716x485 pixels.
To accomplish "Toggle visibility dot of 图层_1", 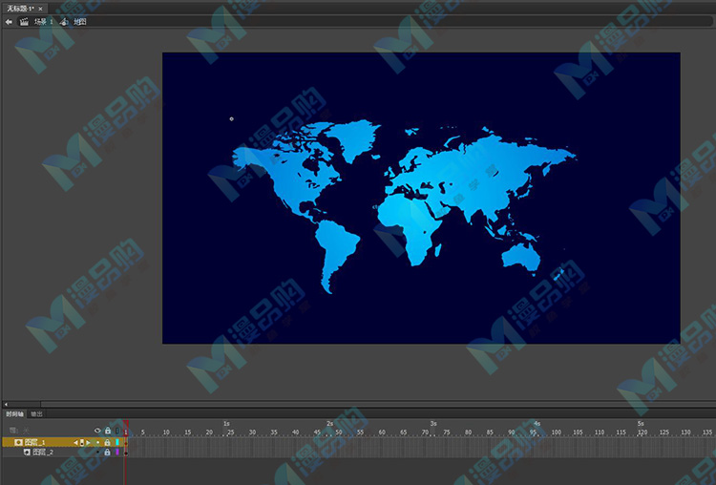I will 97,443.
